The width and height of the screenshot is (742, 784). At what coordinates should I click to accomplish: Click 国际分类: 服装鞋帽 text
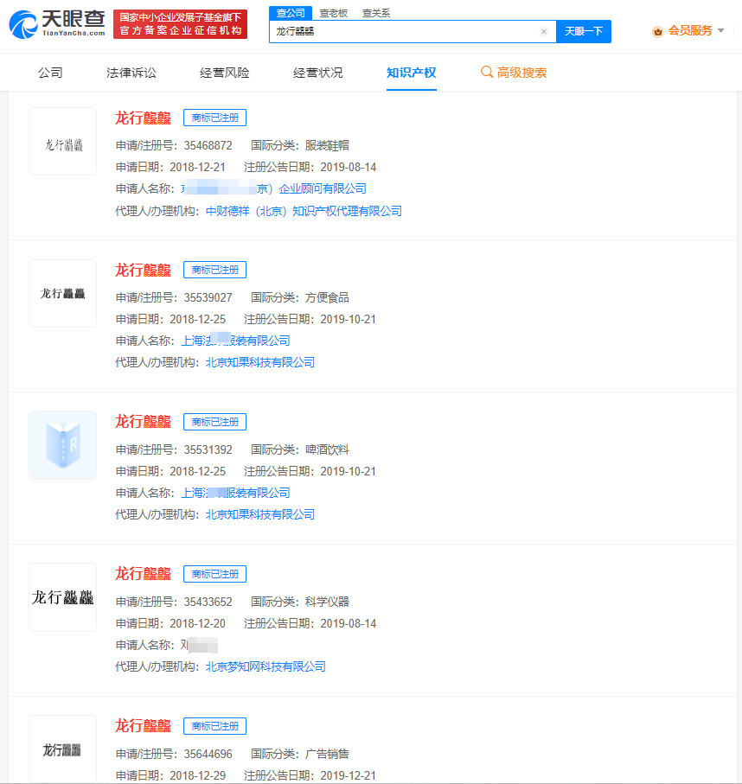coord(300,145)
